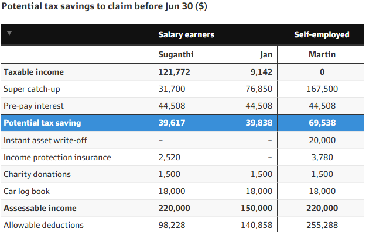376x232 pixels.
Task: Select the Taxable income row label
Action: (x=33, y=72)
